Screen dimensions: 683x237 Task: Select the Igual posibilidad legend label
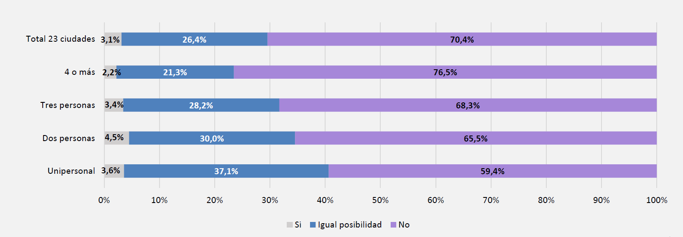[350, 225]
